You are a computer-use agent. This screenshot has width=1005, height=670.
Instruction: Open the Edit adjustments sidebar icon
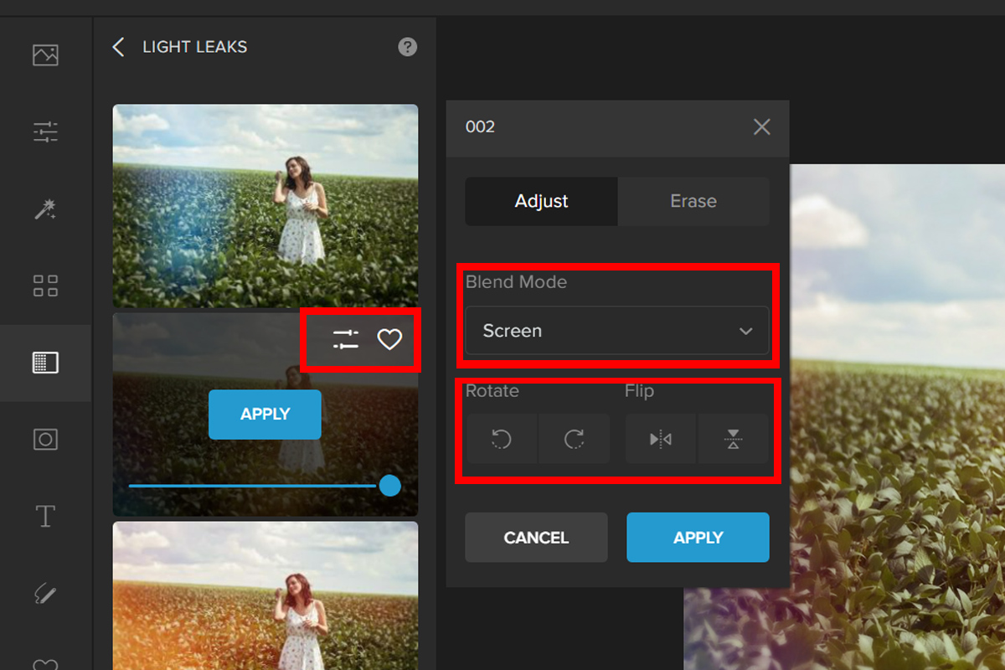(45, 131)
